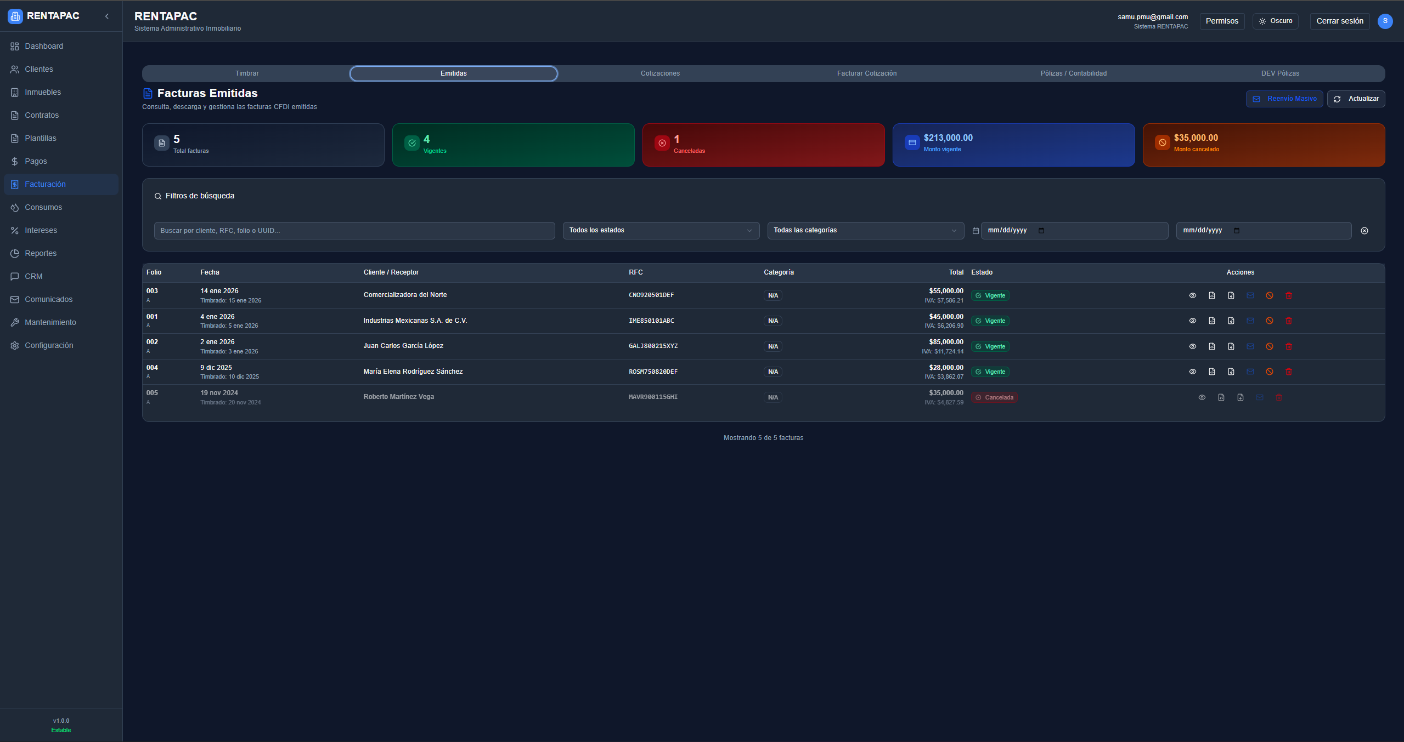Open Pagos in the sidebar menu
Screen dimensions: 1404x742
pyautogui.click(x=36, y=161)
